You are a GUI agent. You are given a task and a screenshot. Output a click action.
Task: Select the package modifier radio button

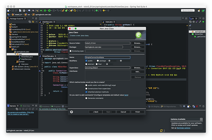98,61
